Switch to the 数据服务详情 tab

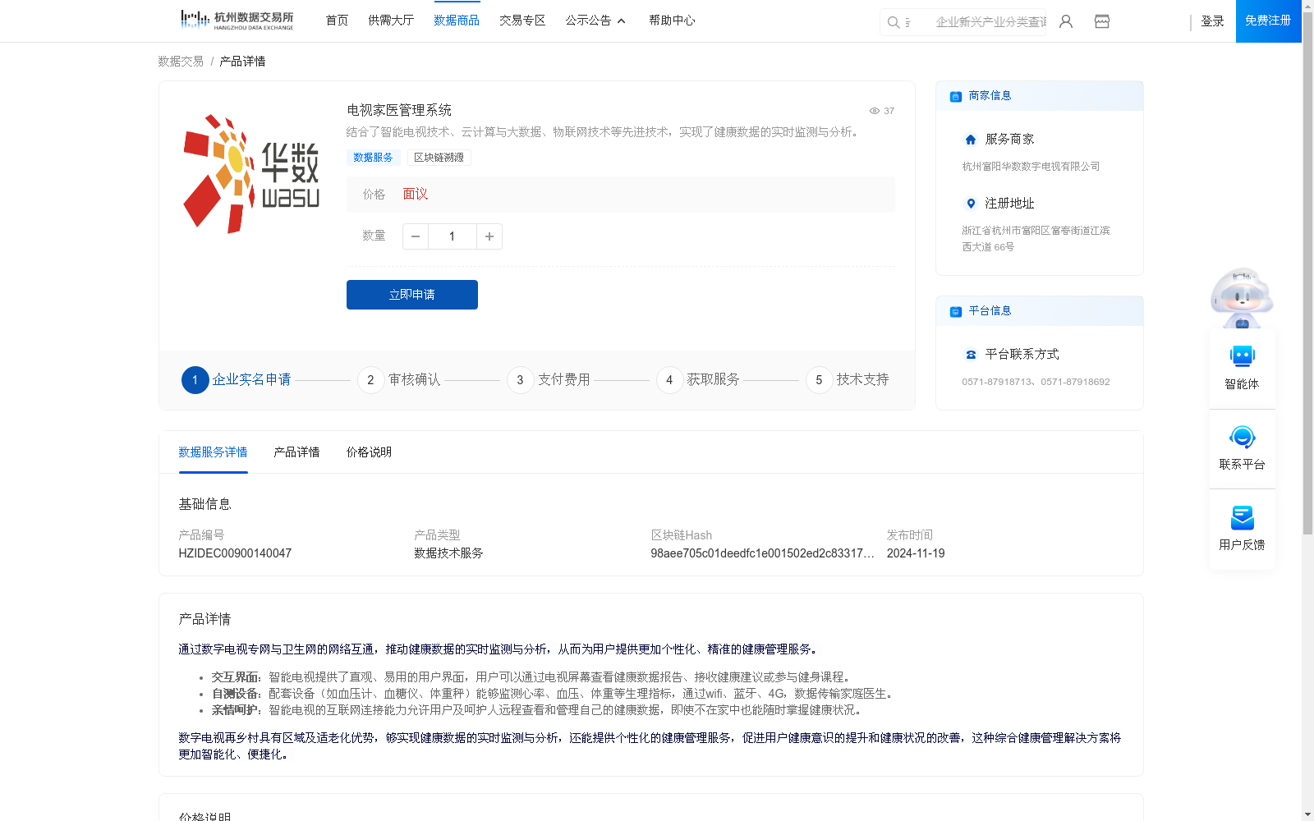[x=213, y=452]
